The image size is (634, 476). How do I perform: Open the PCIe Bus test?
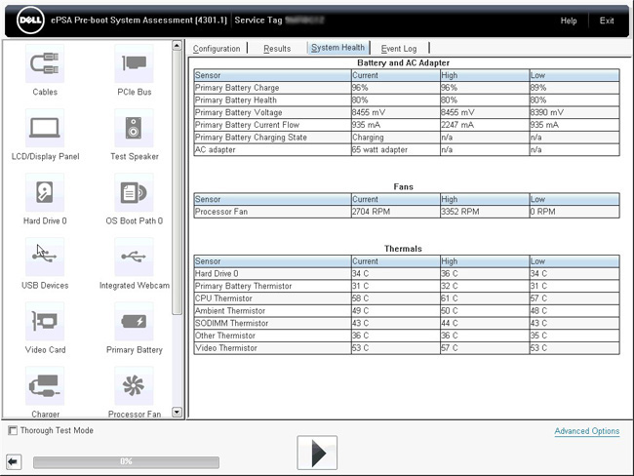[x=134, y=65]
